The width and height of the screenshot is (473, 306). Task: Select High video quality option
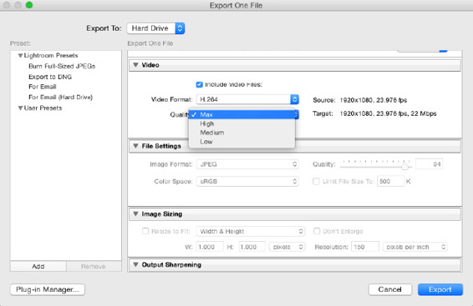[x=242, y=123]
